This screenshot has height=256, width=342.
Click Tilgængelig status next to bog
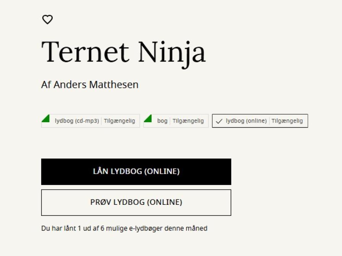click(188, 121)
